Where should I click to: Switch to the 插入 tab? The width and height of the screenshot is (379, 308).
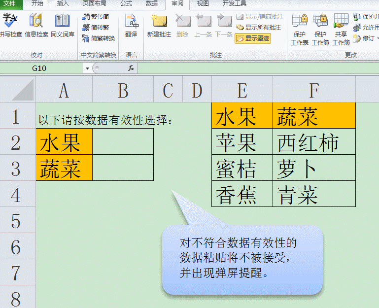click(x=63, y=3)
